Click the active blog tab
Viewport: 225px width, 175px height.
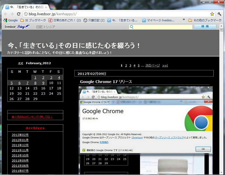pyautogui.click(x=26, y=7)
